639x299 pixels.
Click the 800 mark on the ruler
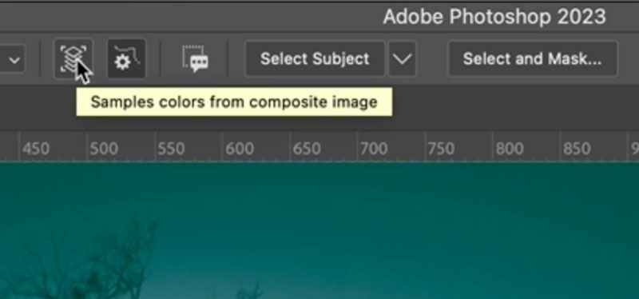[x=510, y=149]
